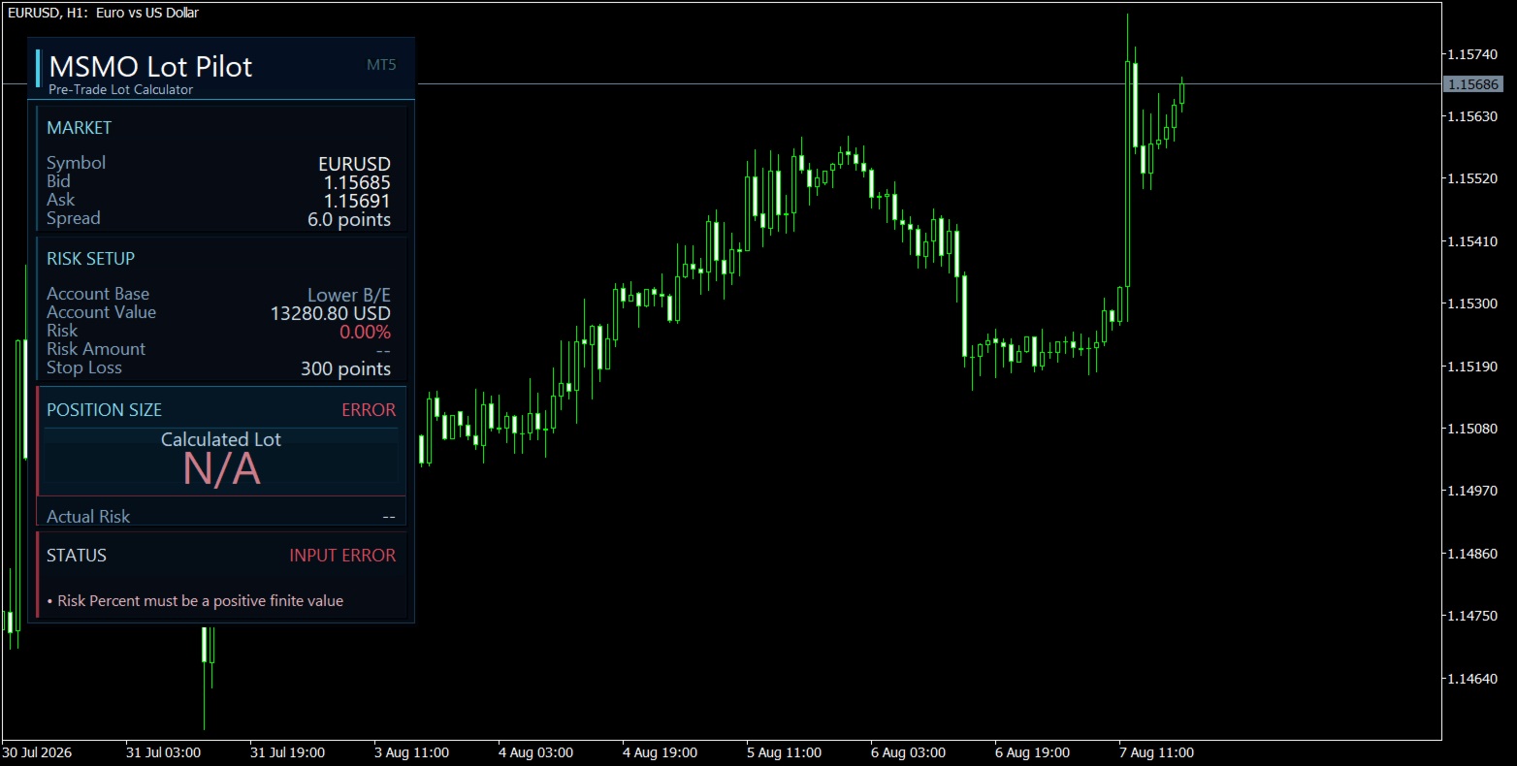Click the Symbol label in the MARKET section
The width and height of the screenshot is (1517, 766).
point(77,163)
